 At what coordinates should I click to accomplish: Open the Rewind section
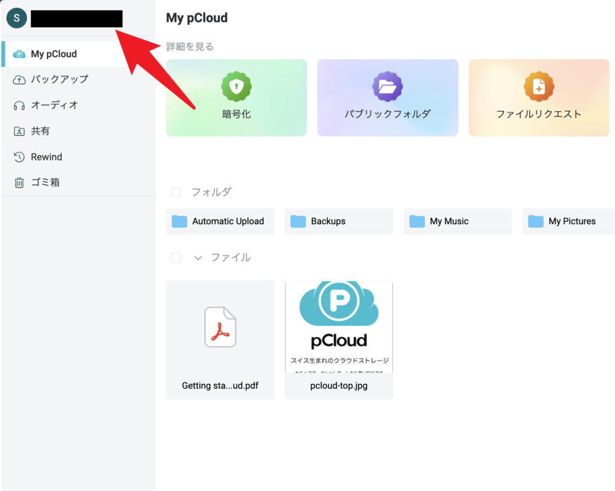pyautogui.click(x=45, y=156)
